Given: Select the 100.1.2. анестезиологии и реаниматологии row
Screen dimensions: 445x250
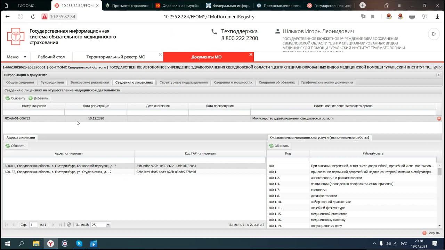Looking at the screenshot, I should [x=351, y=178].
